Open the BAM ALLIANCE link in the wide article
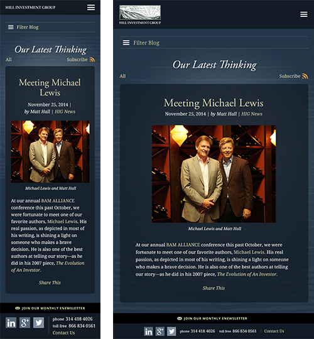The width and height of the screenshot is (314, 339). [183, 245]
